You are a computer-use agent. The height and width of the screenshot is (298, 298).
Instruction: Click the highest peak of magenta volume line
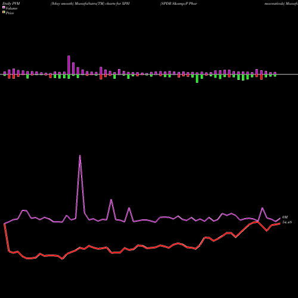click(x=80, y=156)
